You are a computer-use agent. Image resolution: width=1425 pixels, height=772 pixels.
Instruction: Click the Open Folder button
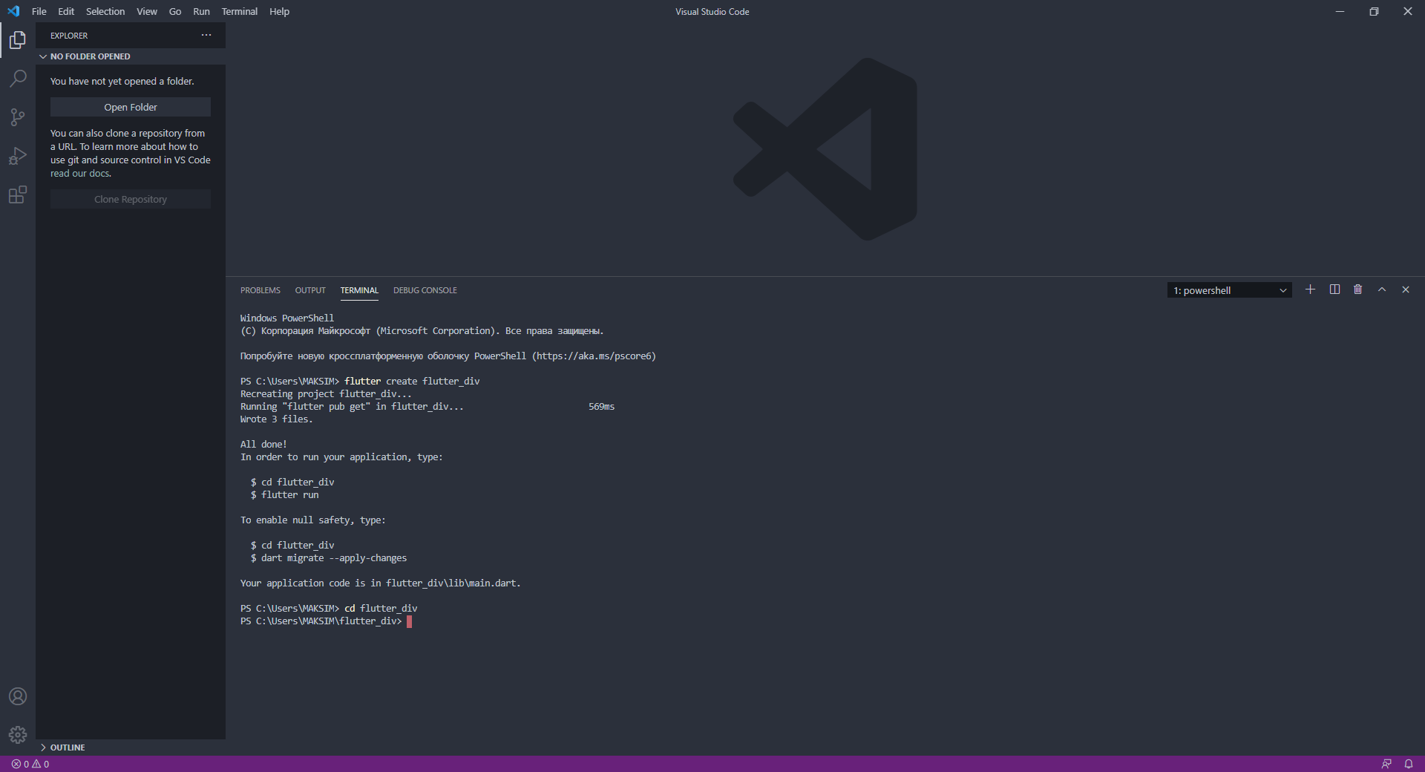coord(131,107)
